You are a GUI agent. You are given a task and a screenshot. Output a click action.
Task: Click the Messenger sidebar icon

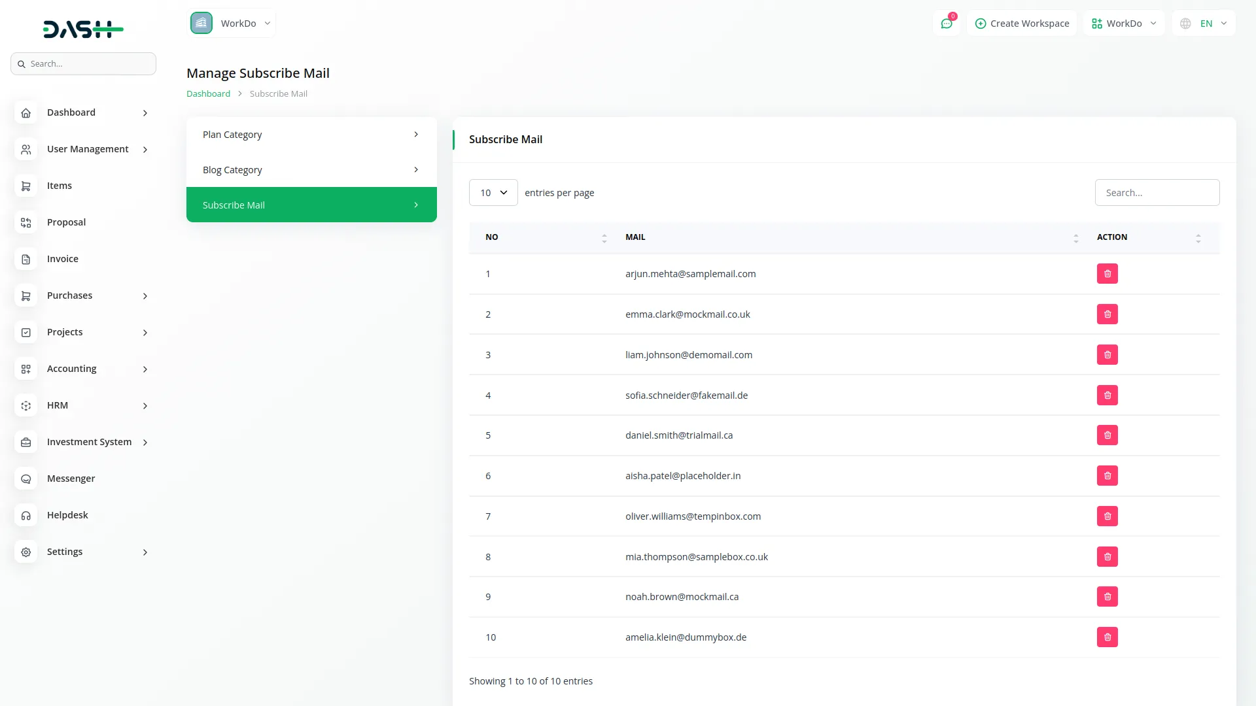tap(26, 479)
